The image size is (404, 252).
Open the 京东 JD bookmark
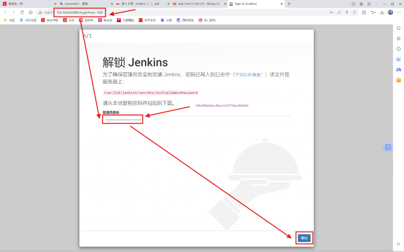[x=69, y=20]
